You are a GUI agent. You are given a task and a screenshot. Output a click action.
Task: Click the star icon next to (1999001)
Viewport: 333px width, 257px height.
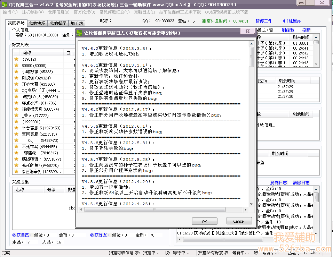16,121
